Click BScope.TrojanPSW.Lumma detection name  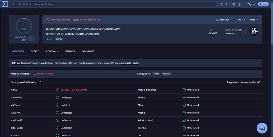[74, 90]
